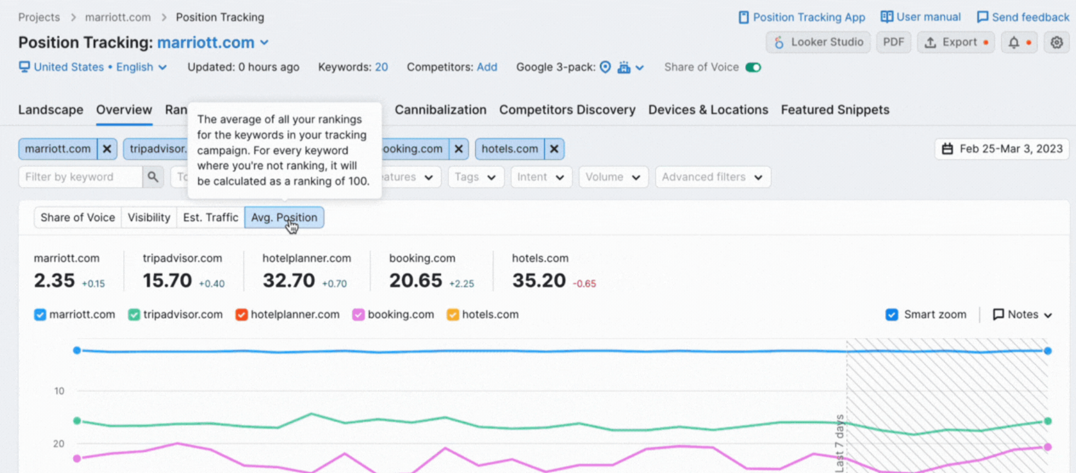This screenshot has height=473, width=1076.
Task: Select the Est. Traffic metric
Action: [211, 218]
